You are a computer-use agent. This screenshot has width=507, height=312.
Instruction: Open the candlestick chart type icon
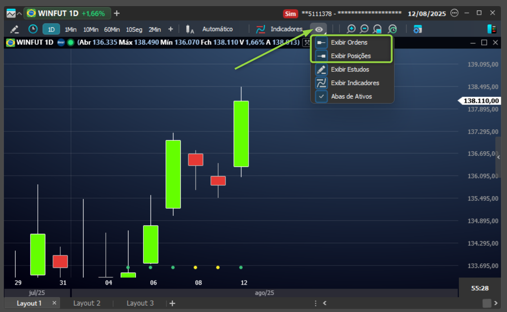coord(190,29)
